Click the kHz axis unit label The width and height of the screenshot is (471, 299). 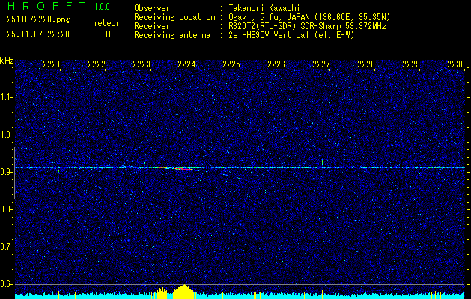(7, 61)
